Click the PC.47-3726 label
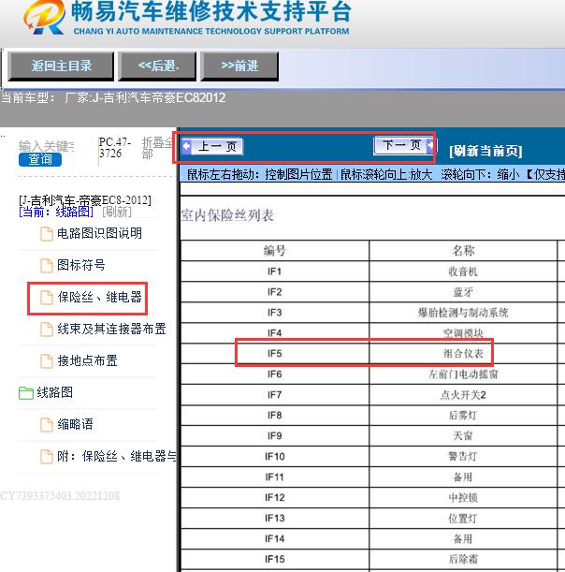Screen dimensions: 565x572 tap(115, 147)
